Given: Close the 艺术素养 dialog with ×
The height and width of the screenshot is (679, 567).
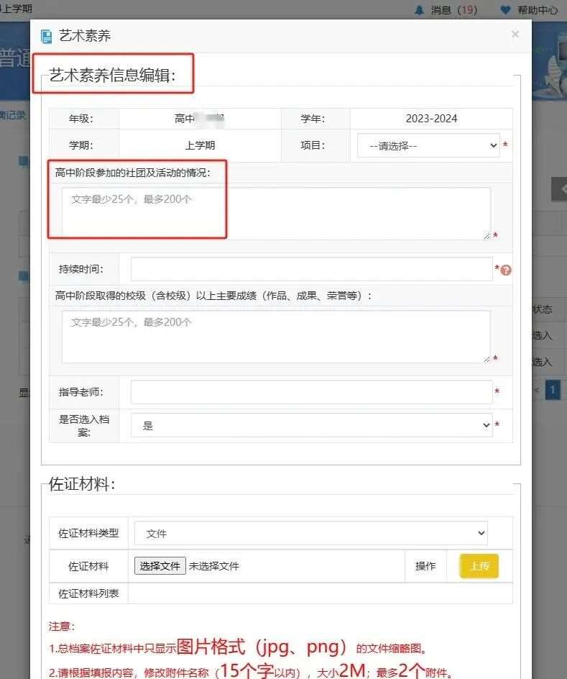Looking at the screenshot, I should pos(515,35).
